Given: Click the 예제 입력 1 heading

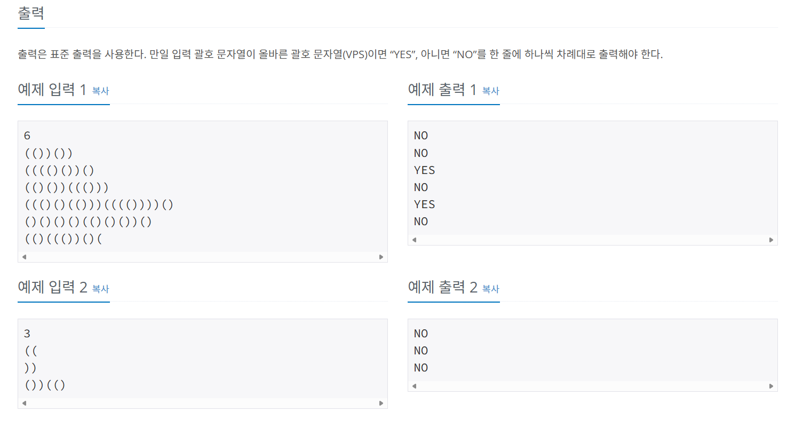Looking at the screenshot, I should coord(52,89).
